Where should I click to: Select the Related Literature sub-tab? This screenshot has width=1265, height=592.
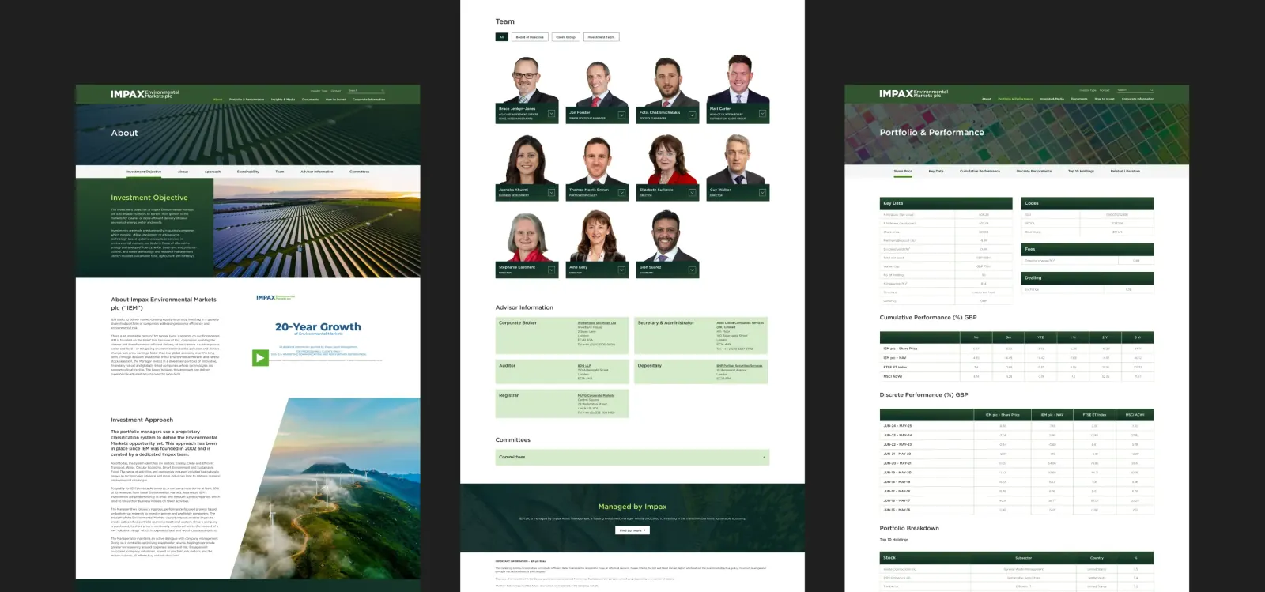(1125, 171)
